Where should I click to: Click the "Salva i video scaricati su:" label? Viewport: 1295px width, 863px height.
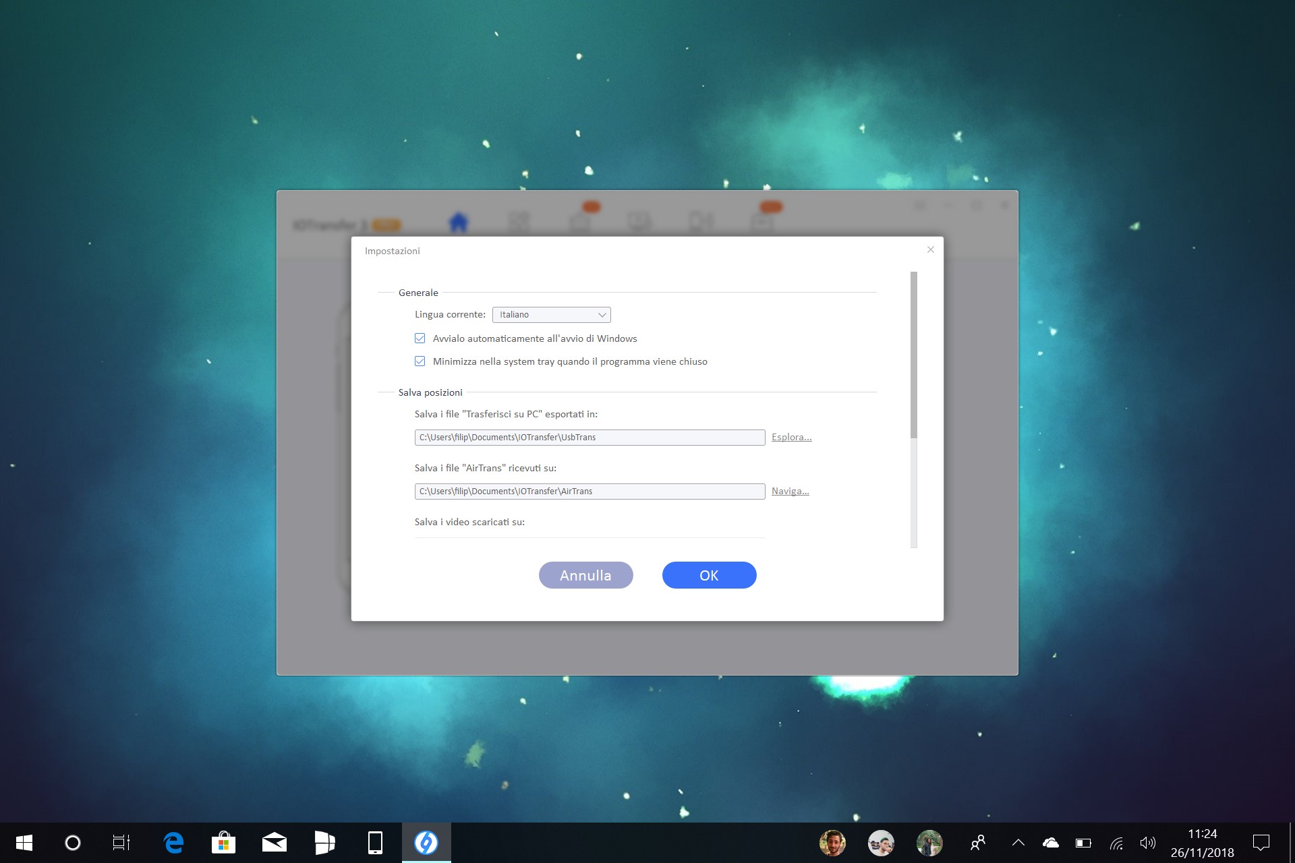pos(469,522)
